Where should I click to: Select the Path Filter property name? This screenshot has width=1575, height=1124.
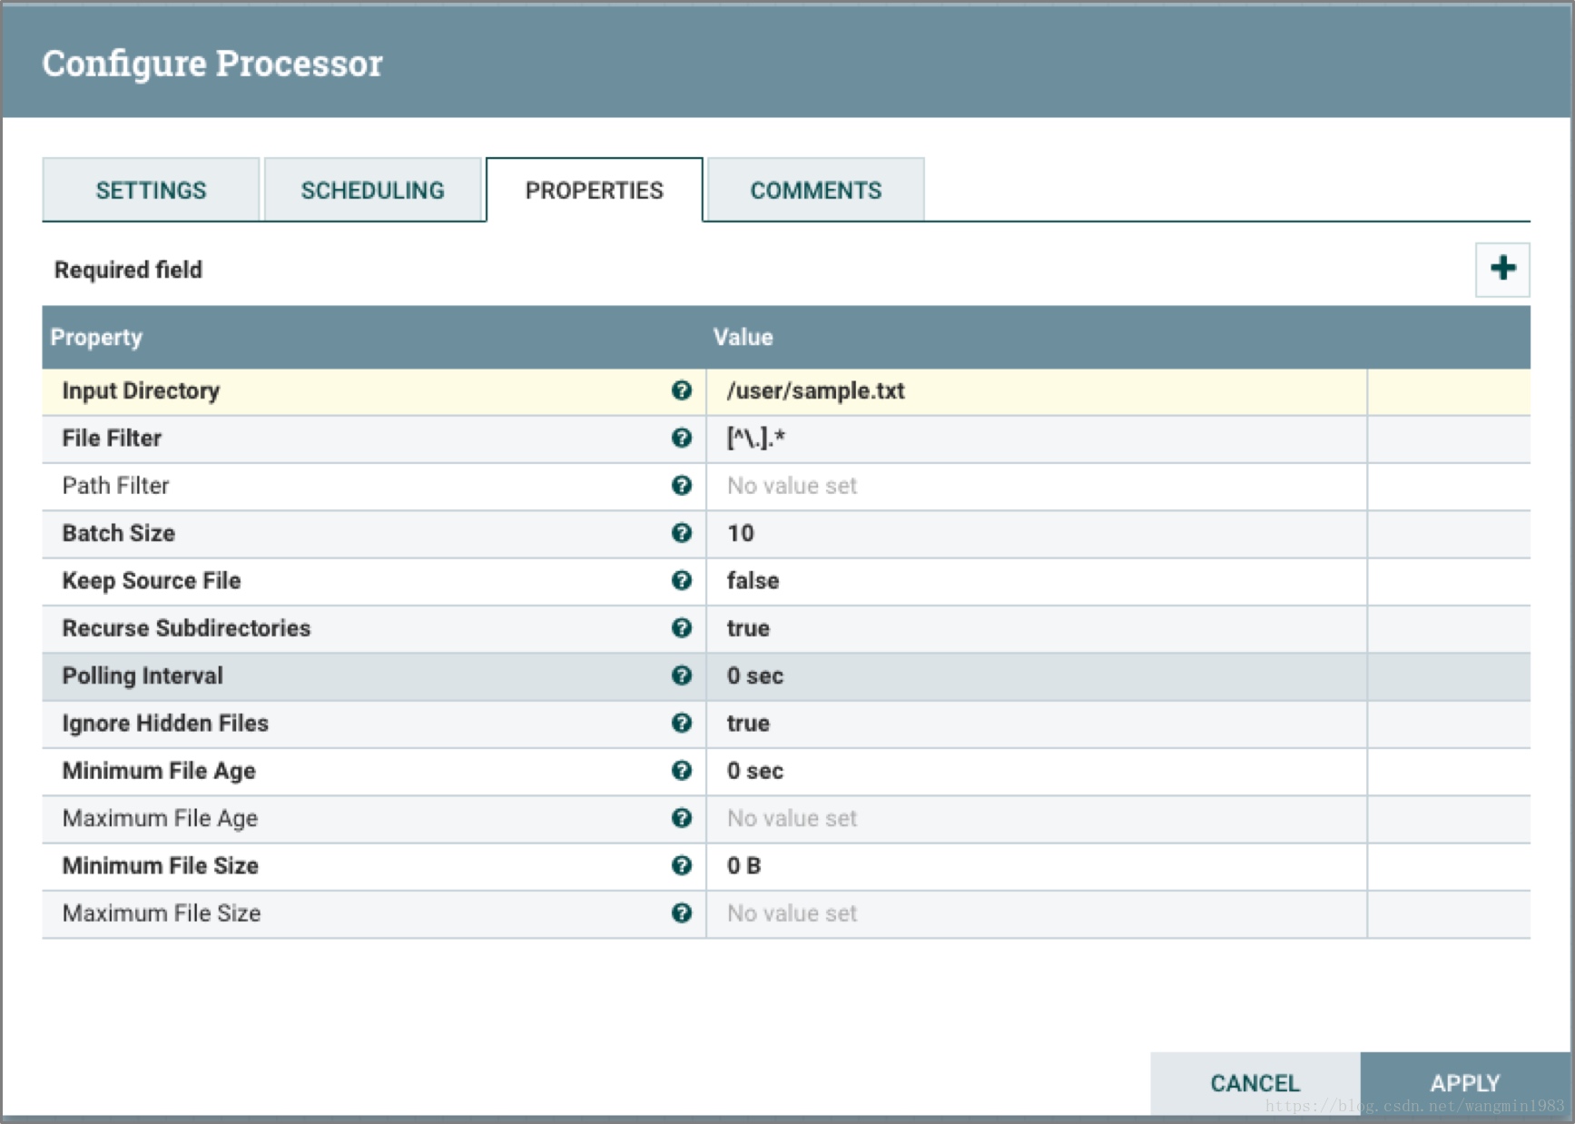coord(115,486)
